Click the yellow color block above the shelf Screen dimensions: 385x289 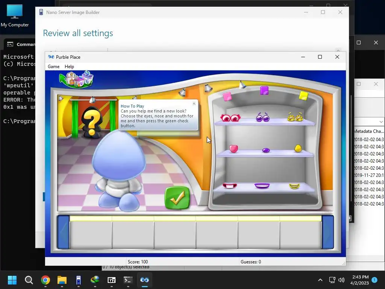(x=303, y=96)
